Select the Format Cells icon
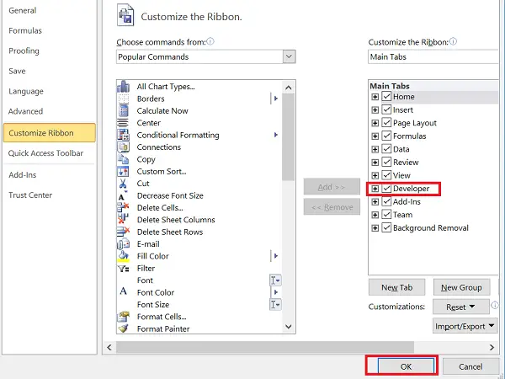 coord(123,317)
